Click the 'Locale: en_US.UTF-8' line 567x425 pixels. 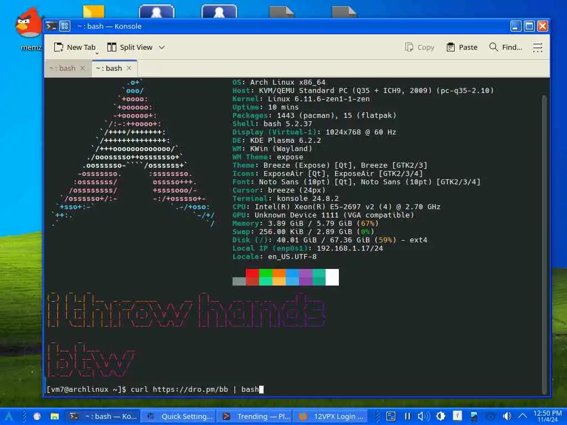tap(274, 257)
